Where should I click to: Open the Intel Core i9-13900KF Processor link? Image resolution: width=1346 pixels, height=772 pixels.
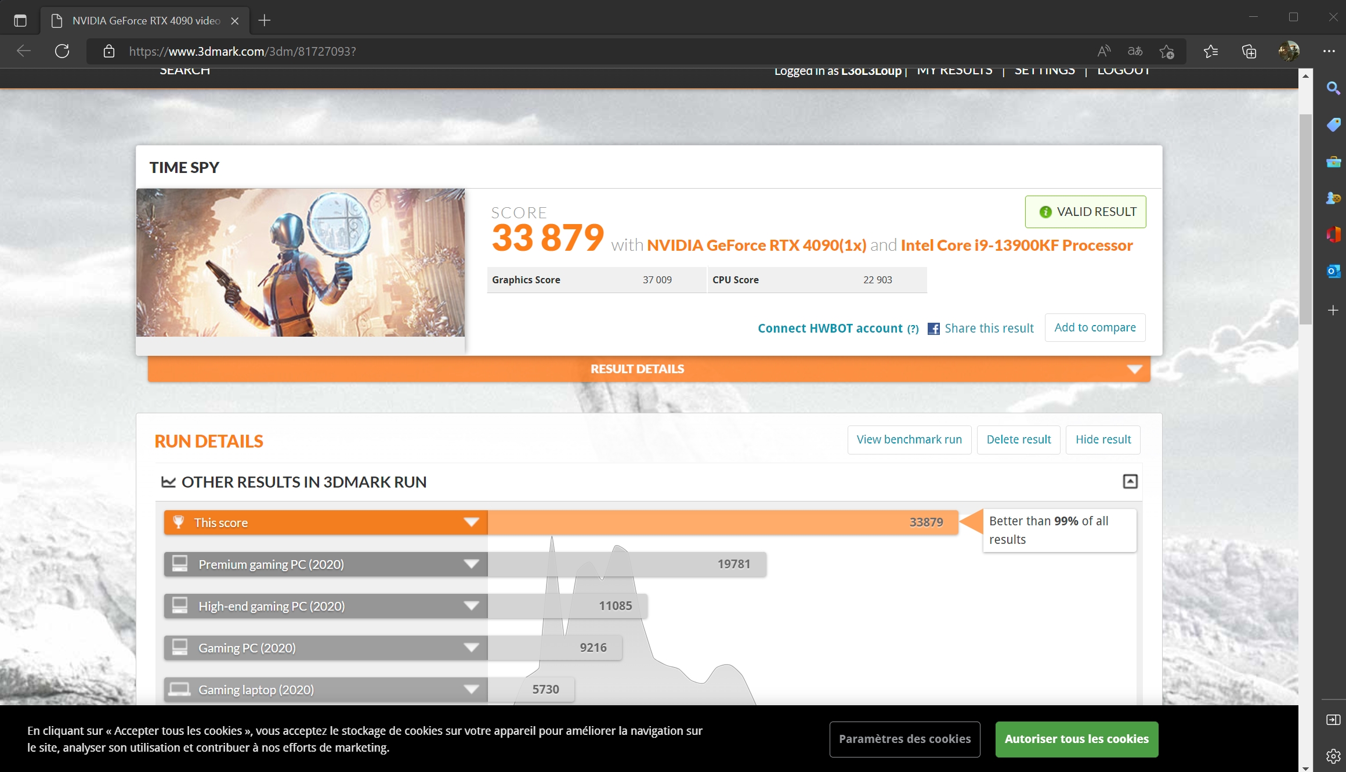[x=1016, y=246]
